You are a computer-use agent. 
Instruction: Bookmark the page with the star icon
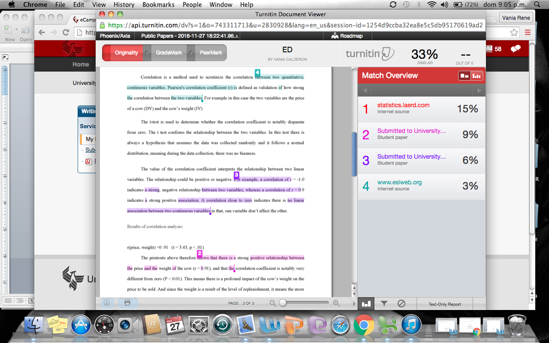click(514, 33)
